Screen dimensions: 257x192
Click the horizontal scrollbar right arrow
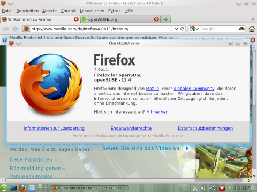[x=249, y=180]
